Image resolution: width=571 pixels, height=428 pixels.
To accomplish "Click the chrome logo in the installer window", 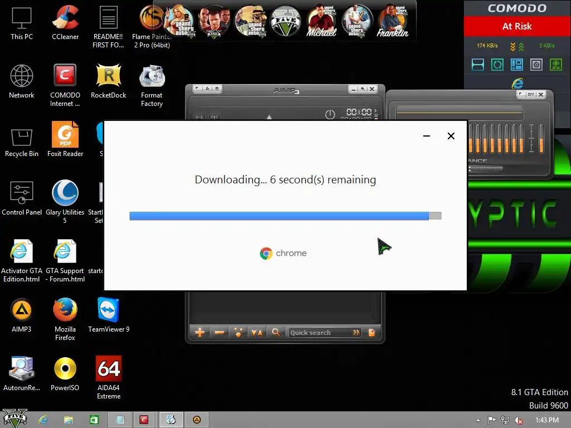I will click(x=283, y=254).
